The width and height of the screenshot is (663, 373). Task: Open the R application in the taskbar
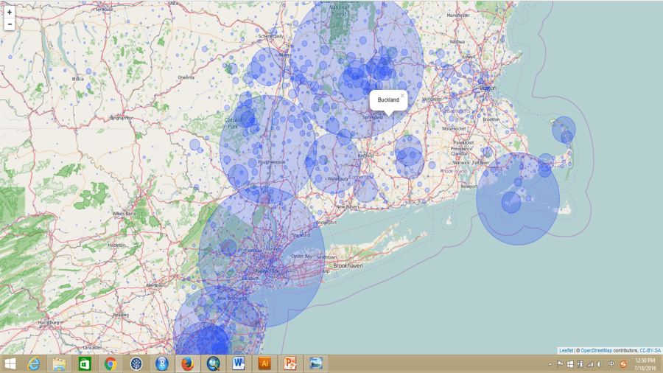pos(162,363)
